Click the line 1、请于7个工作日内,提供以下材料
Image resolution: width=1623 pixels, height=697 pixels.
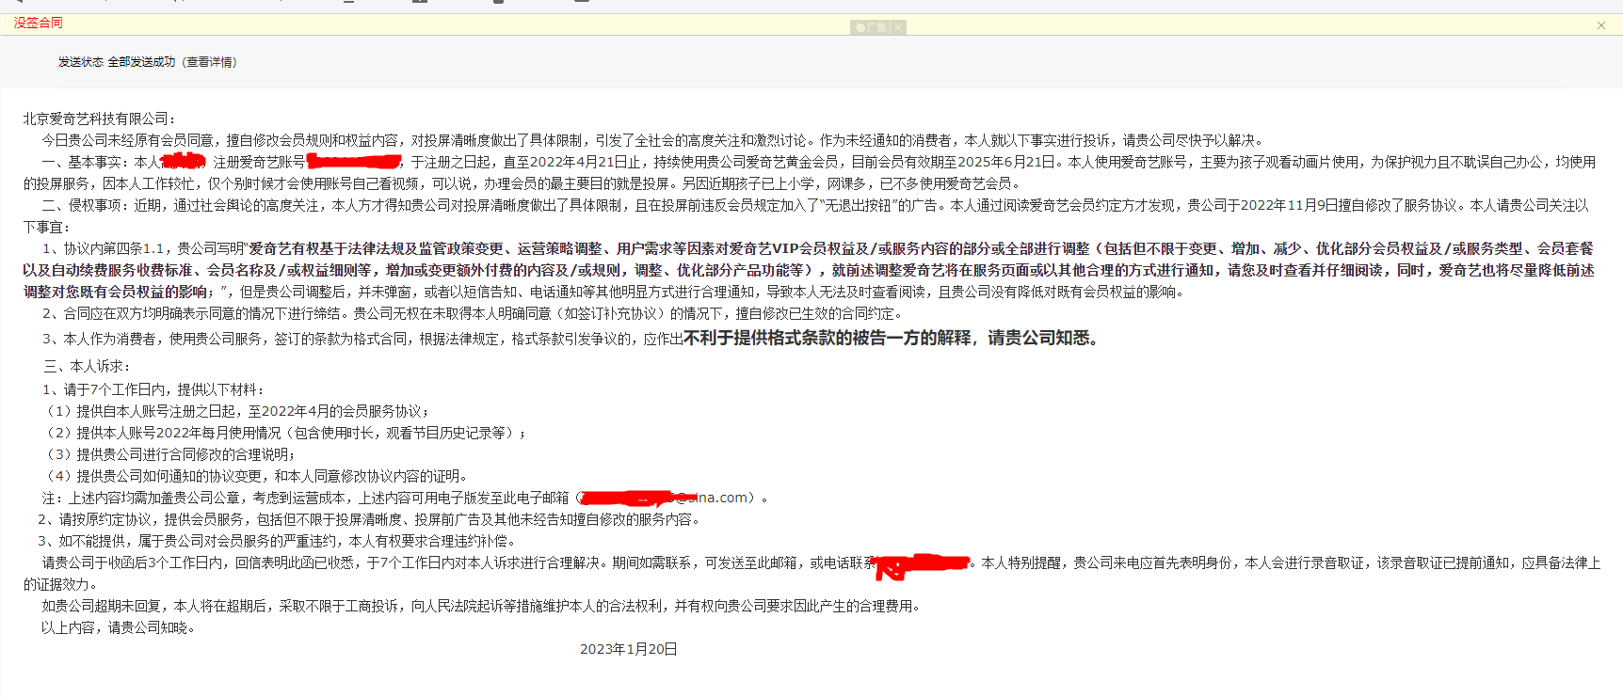coord(154,389)
